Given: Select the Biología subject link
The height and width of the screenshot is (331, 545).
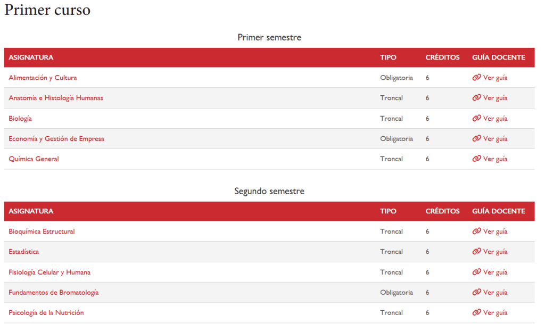Looking at the screenshot, I should [20, 119].
